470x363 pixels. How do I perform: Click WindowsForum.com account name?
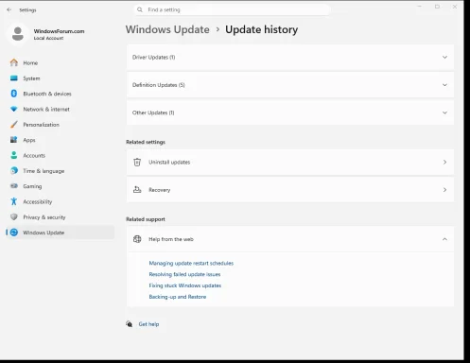[59, 31]
